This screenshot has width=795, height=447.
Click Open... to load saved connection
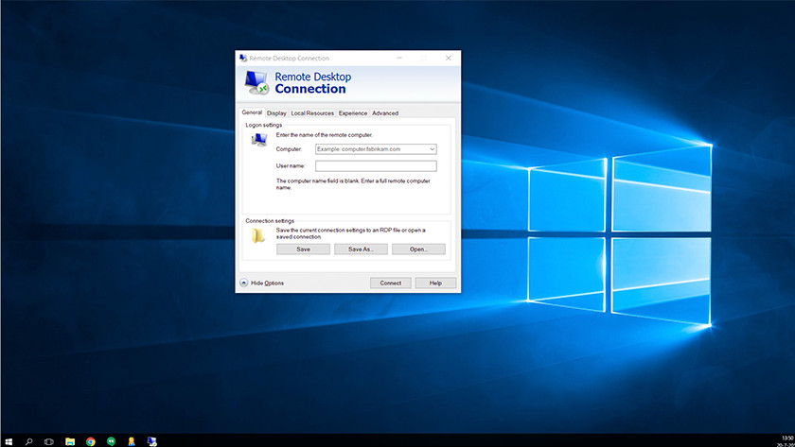coord(418,249)
